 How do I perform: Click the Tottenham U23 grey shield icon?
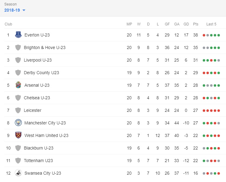point(18,161)
